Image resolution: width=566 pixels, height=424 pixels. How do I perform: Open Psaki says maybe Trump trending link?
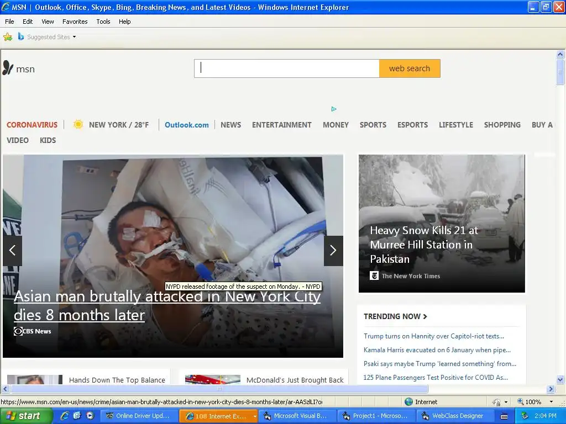pos(440,363)
